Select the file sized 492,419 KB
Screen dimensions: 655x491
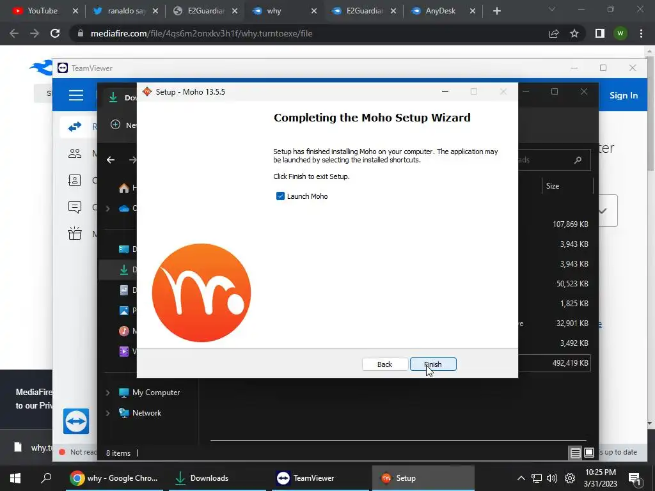coord(570,363)
